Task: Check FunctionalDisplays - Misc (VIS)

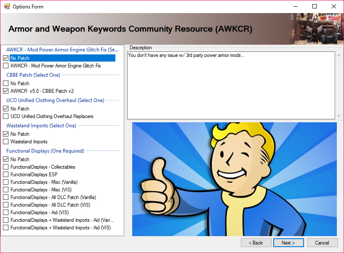Action: click(6, 189)
